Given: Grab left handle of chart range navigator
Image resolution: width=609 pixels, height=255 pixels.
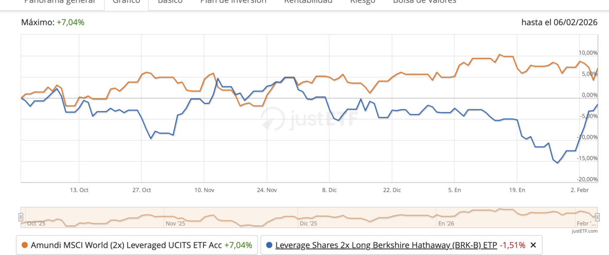Looking at the screenshot, I should 21,217.
